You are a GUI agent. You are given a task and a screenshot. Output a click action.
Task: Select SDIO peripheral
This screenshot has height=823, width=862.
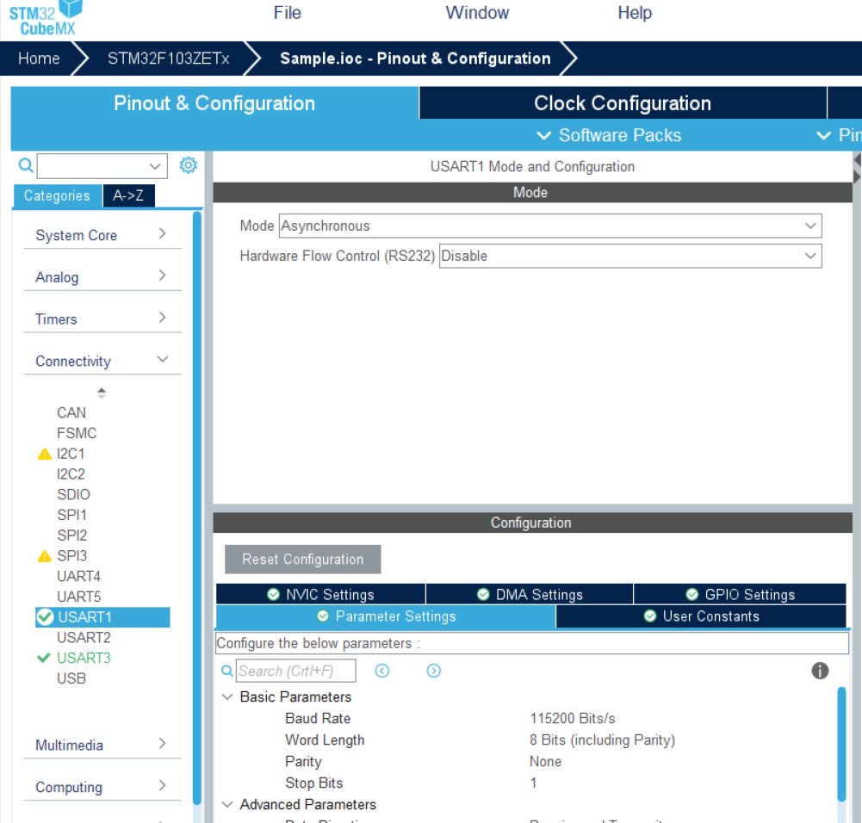(x=73, y=494)
